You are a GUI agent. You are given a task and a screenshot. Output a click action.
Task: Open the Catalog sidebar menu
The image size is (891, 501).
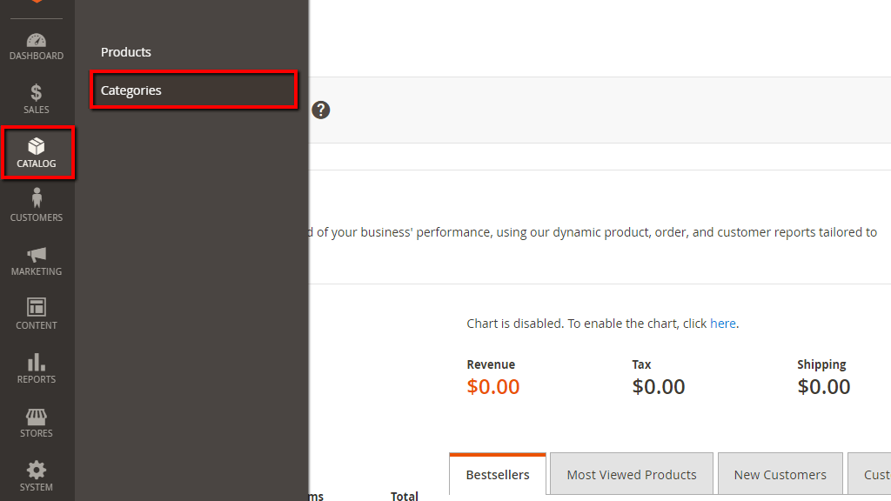pyautogui.click(x=36, y=152)
